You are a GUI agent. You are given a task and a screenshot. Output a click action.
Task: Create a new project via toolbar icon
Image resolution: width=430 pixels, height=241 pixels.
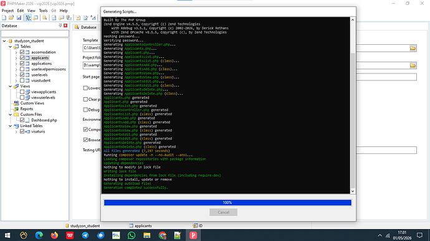coord(4,18)
